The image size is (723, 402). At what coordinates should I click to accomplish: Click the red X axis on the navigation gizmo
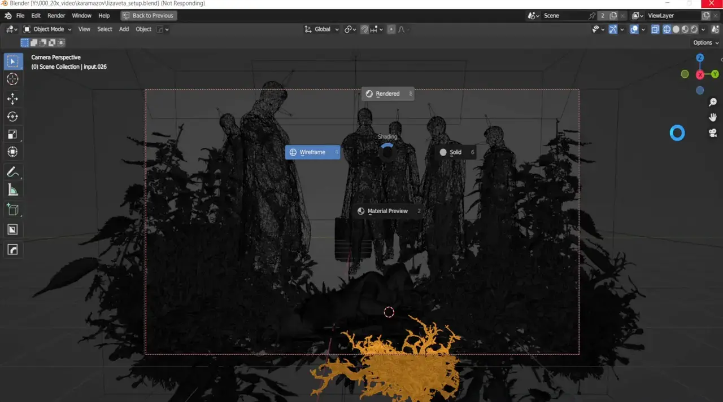[700, 74]
